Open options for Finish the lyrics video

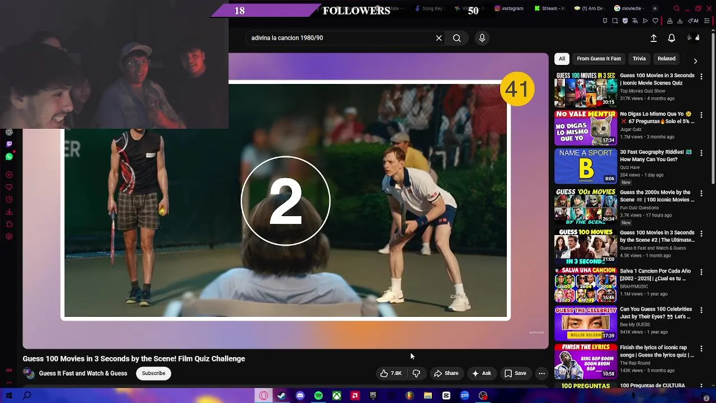701,348
